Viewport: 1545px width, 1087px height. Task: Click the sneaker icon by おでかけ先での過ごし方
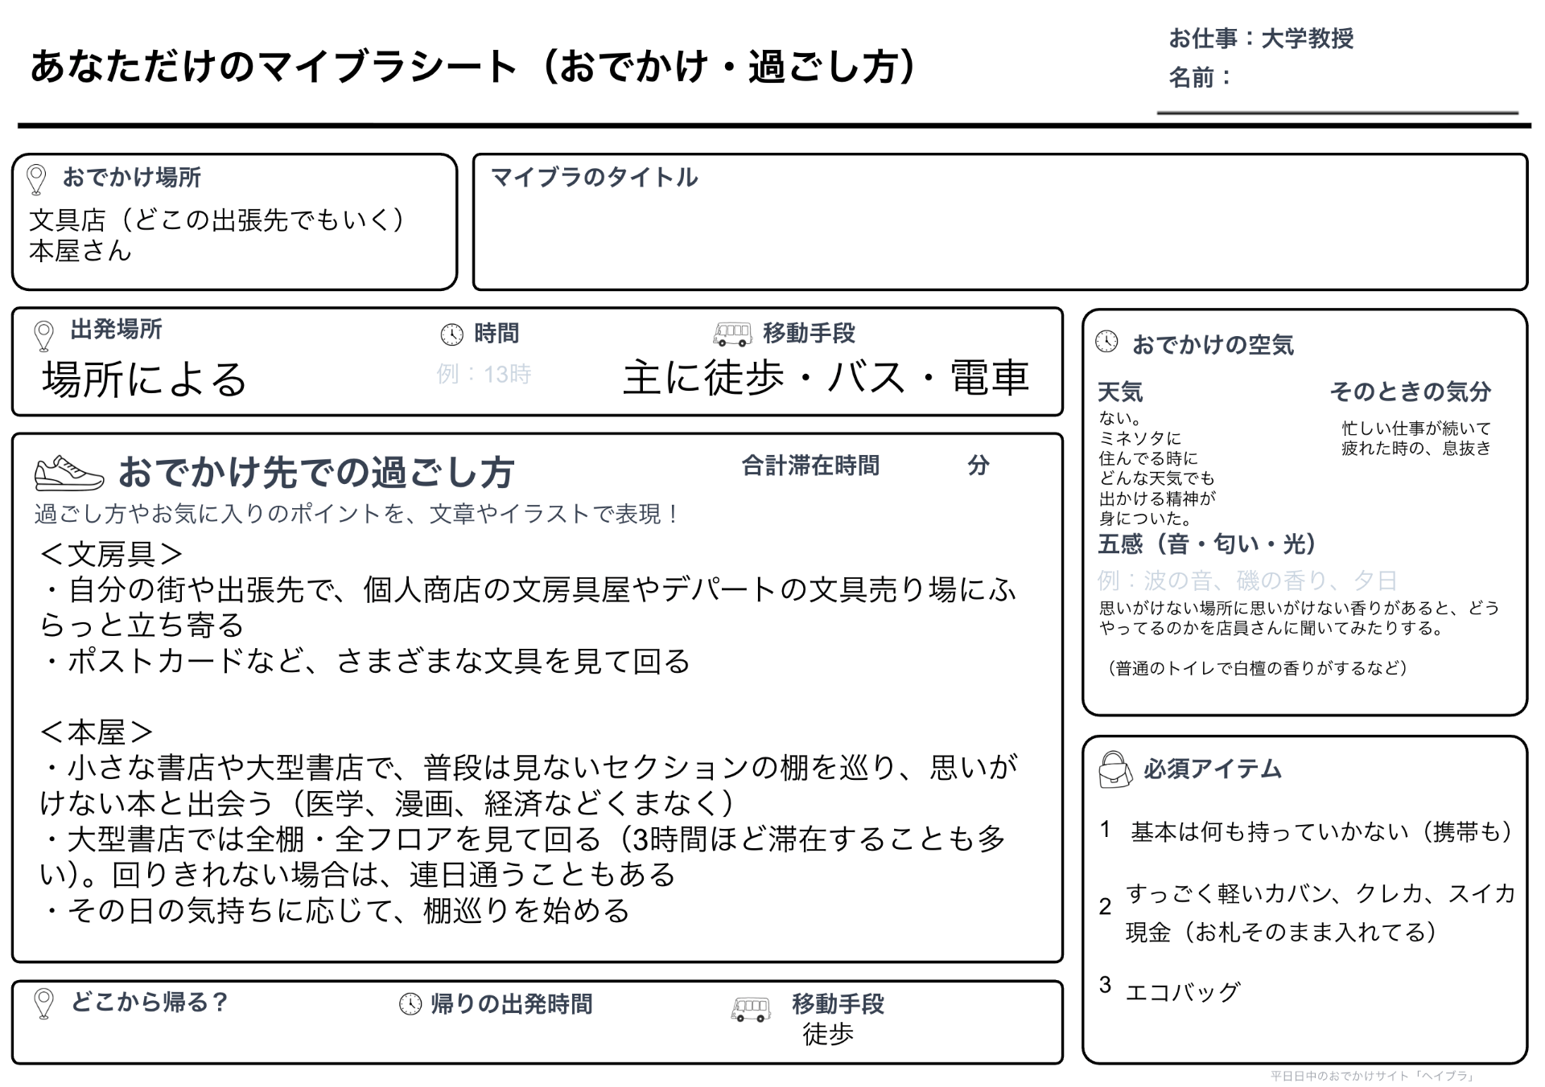coord(69,473)
